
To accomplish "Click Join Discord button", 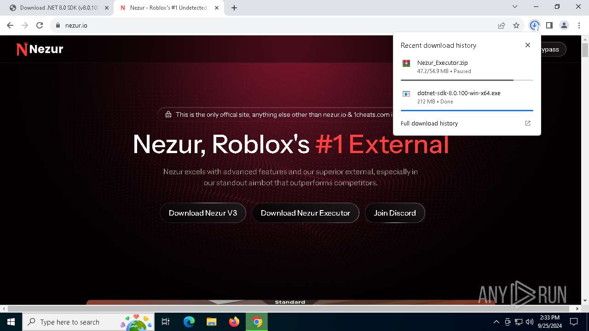I will click(x=395, y=213).
